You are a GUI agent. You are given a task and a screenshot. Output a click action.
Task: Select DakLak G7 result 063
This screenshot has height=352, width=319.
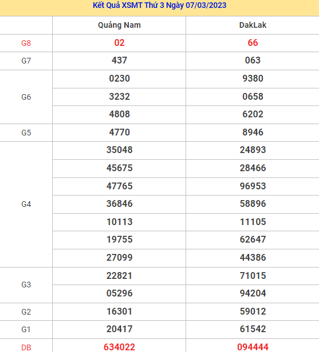click(253, 61)
